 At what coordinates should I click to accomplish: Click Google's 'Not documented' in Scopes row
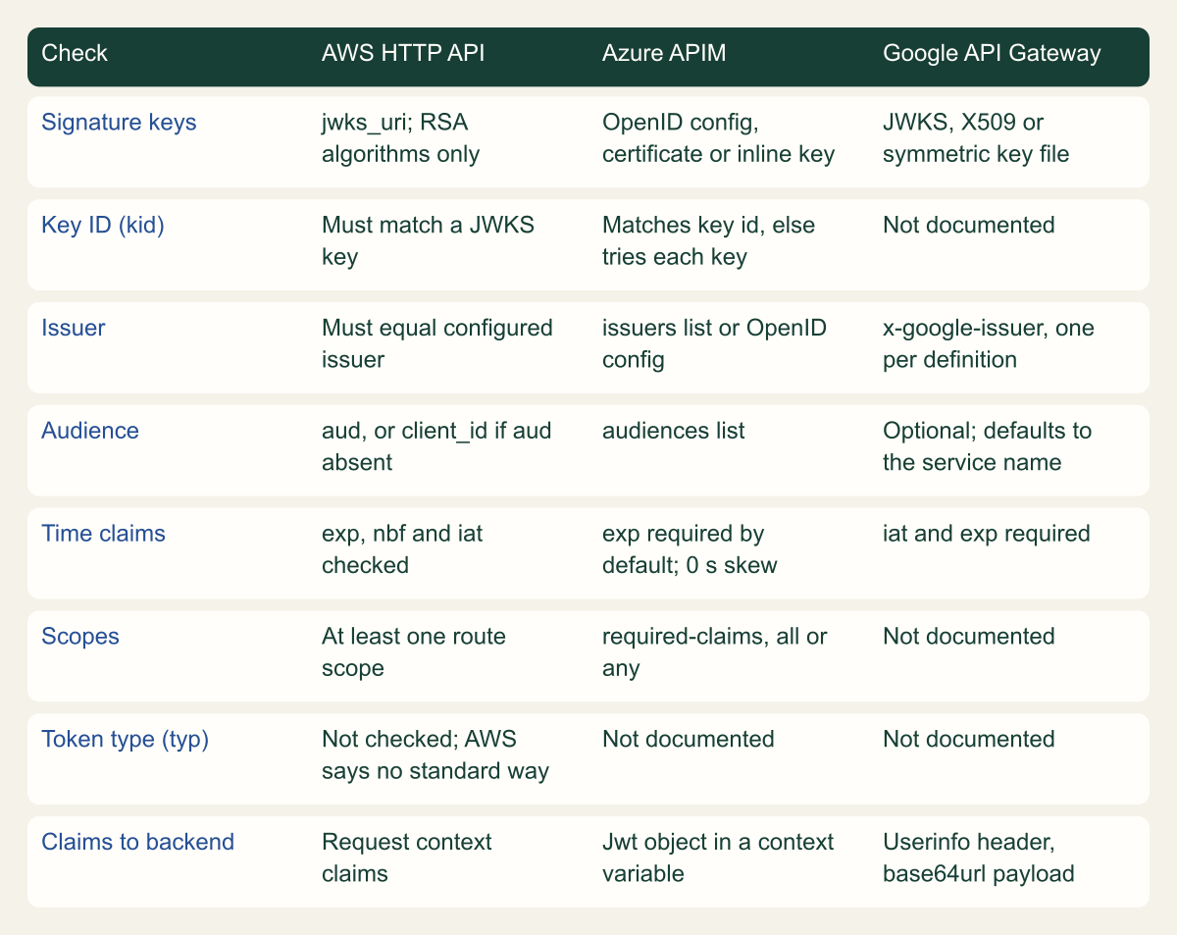968,636
